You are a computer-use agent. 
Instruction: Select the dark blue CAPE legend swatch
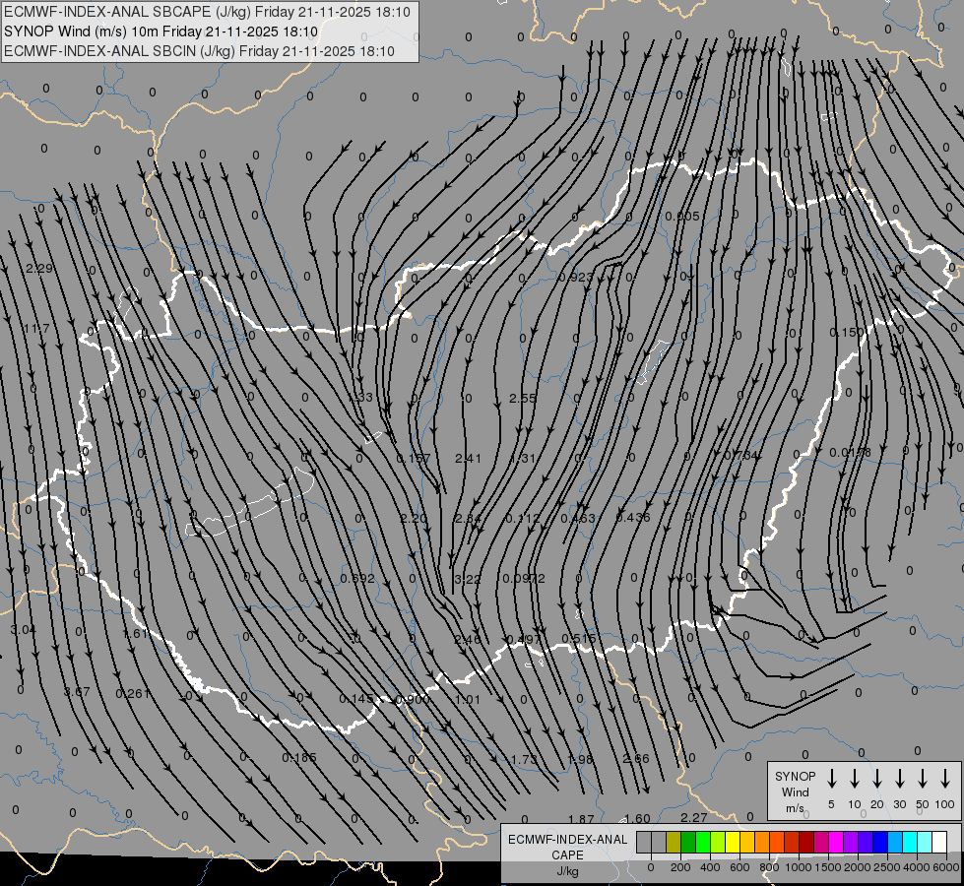pos(880,842)
